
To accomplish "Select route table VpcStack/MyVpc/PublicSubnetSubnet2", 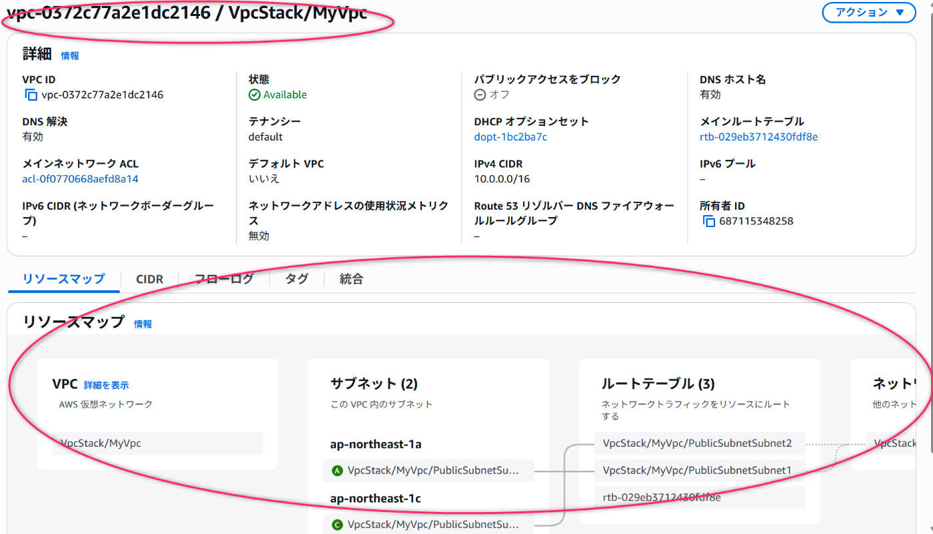I will [700, 443].
